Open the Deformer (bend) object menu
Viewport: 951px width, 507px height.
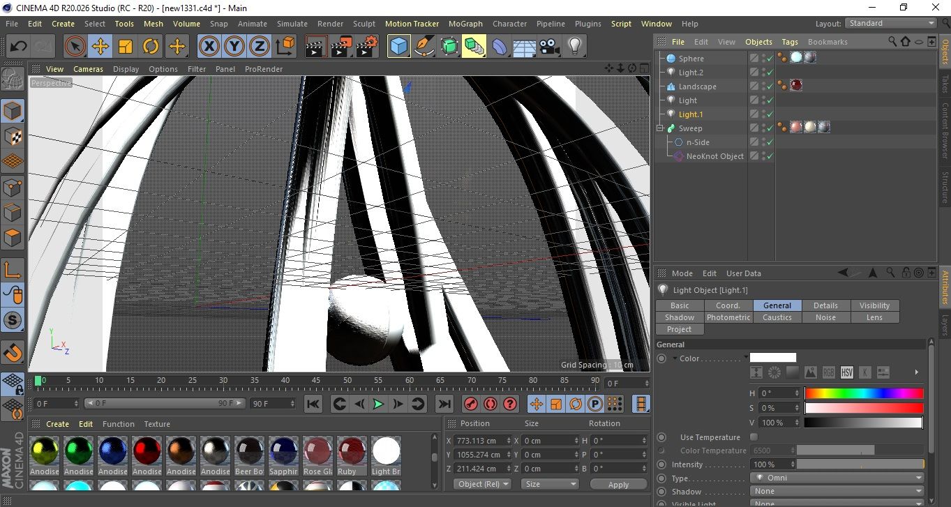[x=500, y=47]
